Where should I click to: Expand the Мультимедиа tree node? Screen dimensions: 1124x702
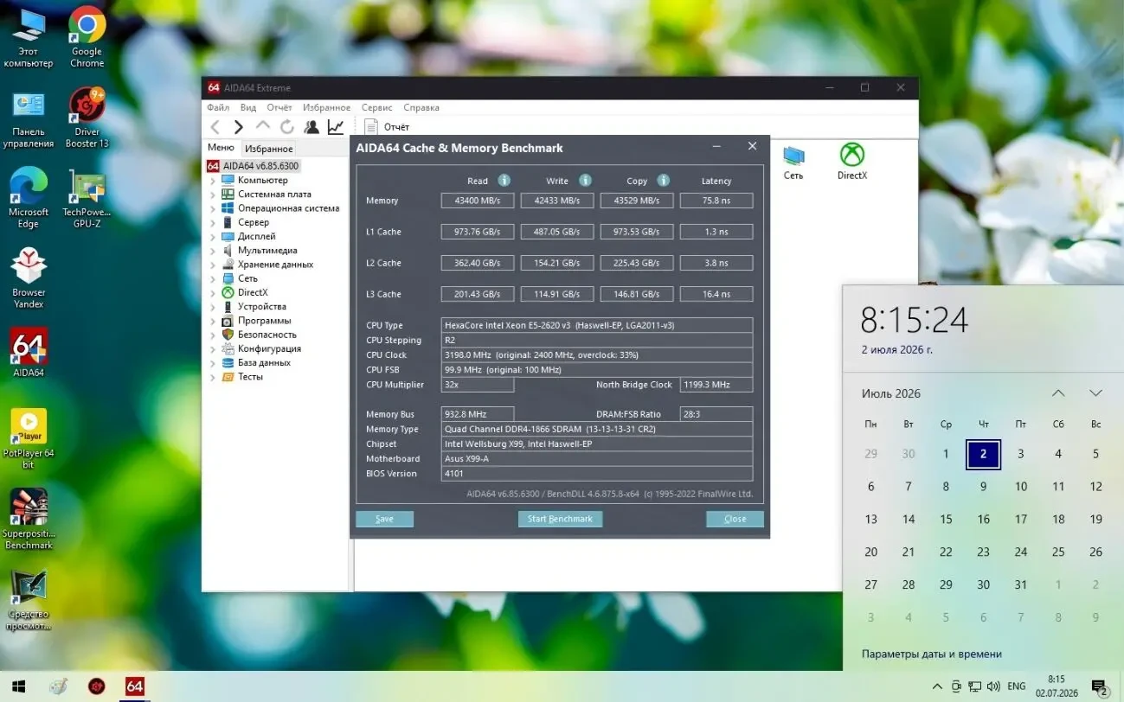pos(213,251)
